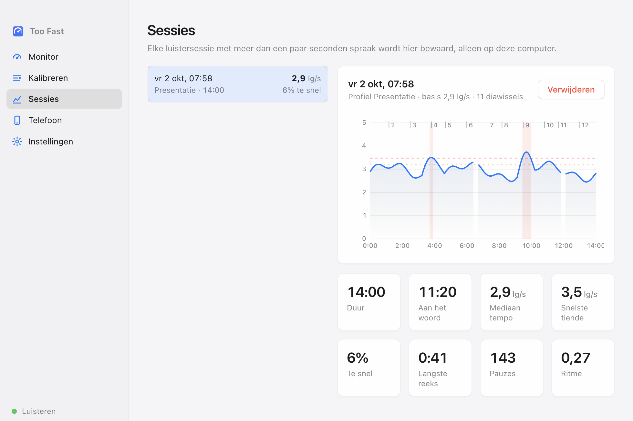The height and width of the screenshot is (421, 633).
Task: Click the 14:00 Duur stat card
Action: 369,302
